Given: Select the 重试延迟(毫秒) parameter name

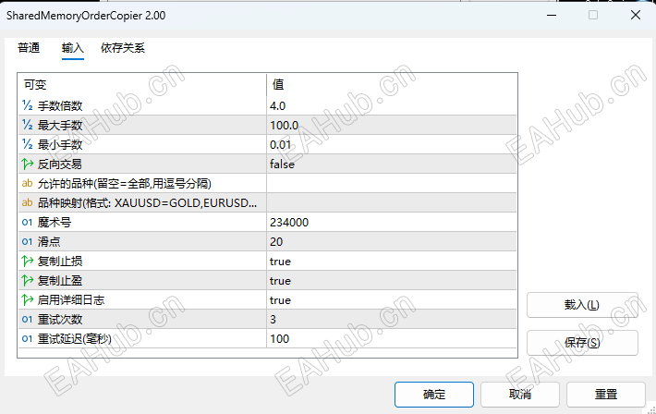Looking at the screenshot, I should pyautogui.click(x=75, y=338).
